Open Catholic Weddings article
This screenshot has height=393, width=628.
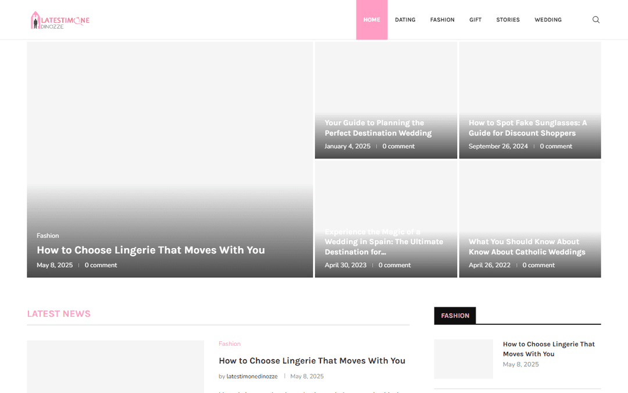(527, 247)
